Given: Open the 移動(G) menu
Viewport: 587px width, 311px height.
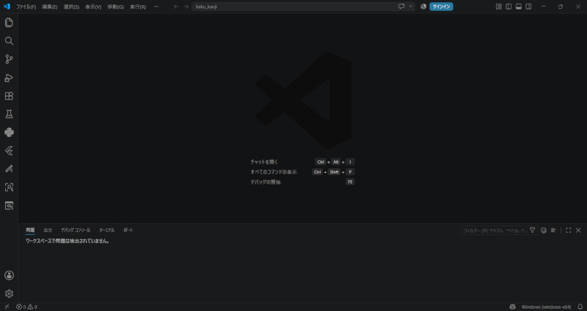Looking at the screenshot, I should [x=115, y=7].
